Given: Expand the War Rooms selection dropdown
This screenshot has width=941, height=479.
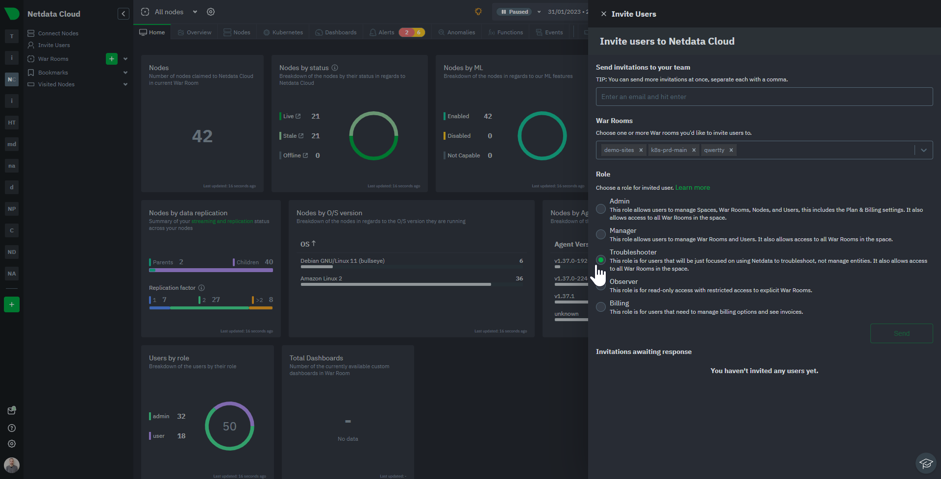Looking at the screenshot, I should point(924,150).
